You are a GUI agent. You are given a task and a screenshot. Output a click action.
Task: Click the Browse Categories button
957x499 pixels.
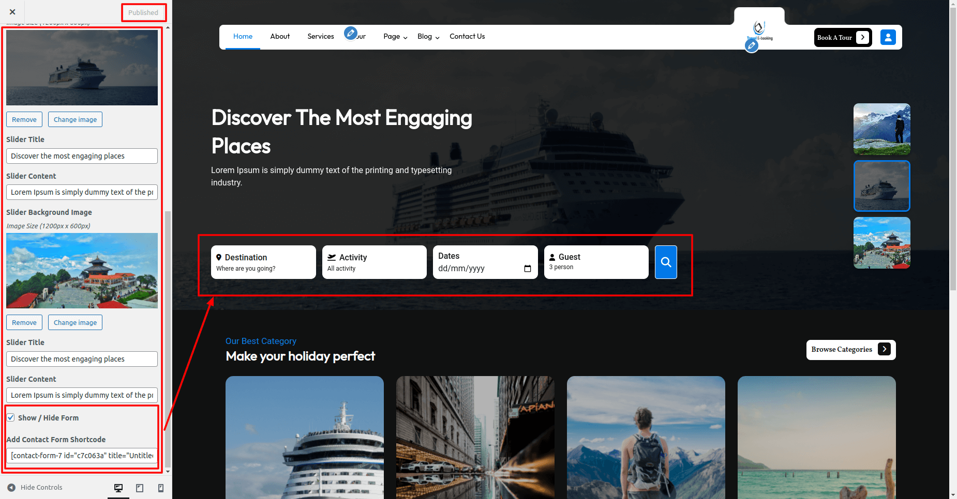point(850,350)
